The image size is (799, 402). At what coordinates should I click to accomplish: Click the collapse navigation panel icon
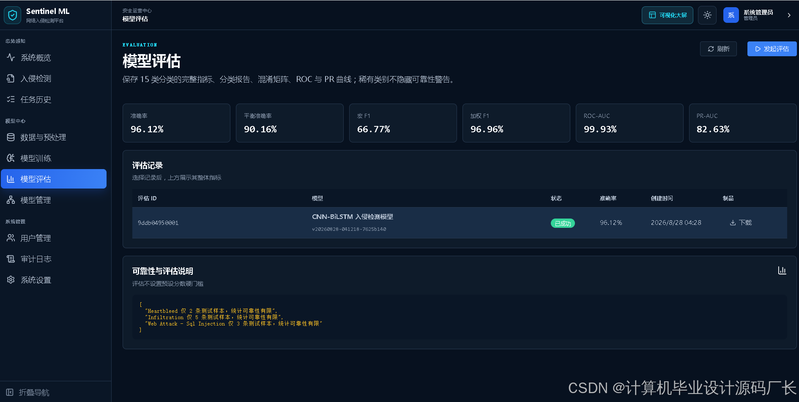click(10, 392)
